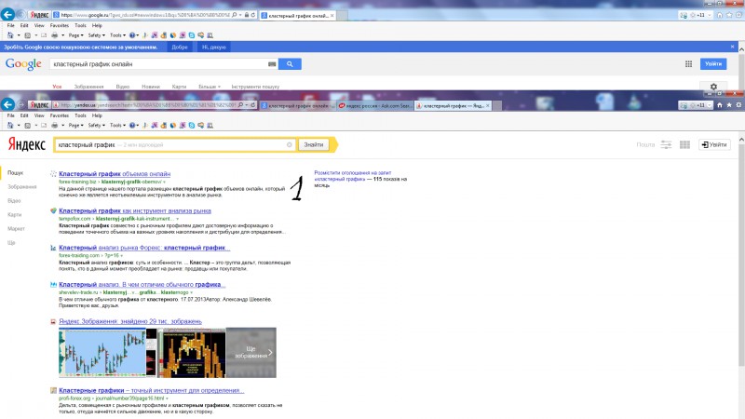Viewport: 745px width, 419px height.
Task: Click Skype icon in Google window toolbar
Action: (192, 35)
